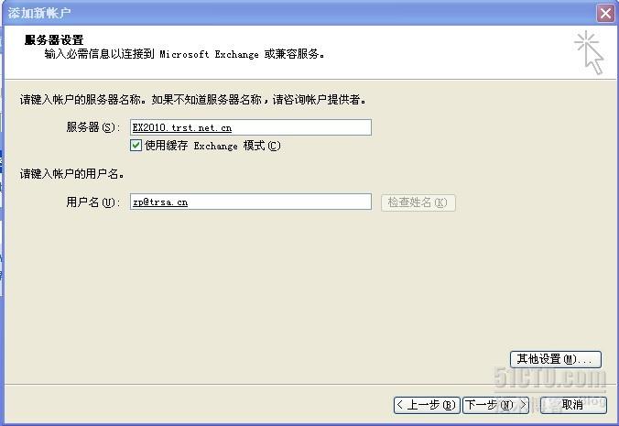
Task: Click the Microsoft Exchange connection description text
Action: click(x=184, y=54)
